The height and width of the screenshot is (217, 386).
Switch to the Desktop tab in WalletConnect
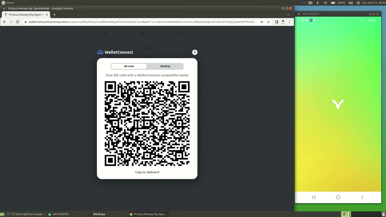coord(165,66)
